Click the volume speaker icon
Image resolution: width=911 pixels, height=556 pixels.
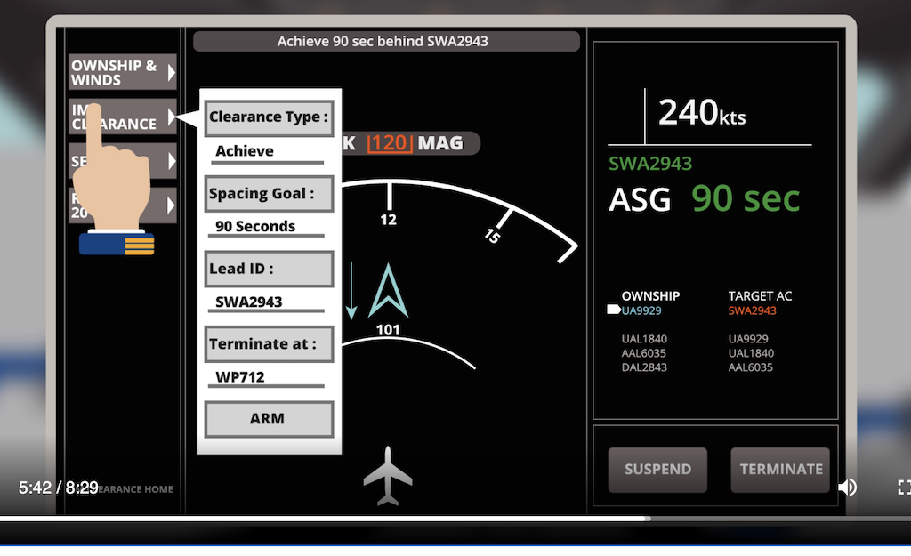point(848,487)
